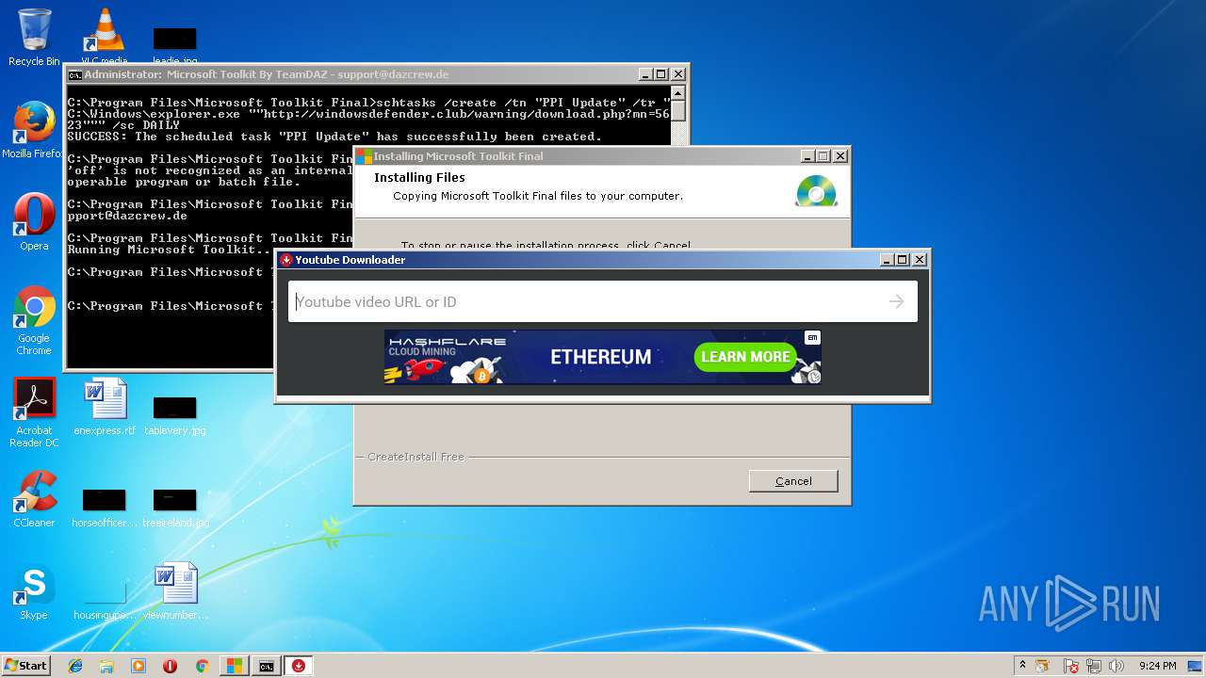This screenshot has width=1206, height=678.
Task: Click Chrome icon in taskbar
Action: coord(202,666)
